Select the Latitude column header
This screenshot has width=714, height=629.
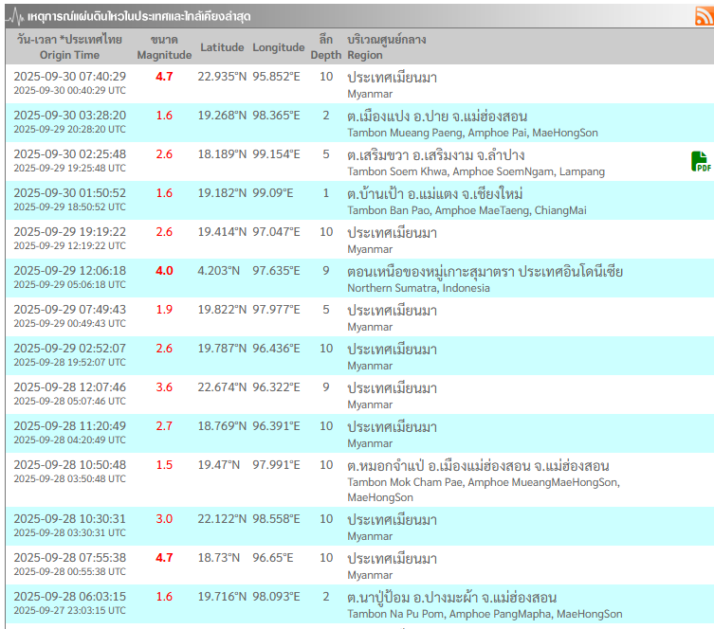222,47
